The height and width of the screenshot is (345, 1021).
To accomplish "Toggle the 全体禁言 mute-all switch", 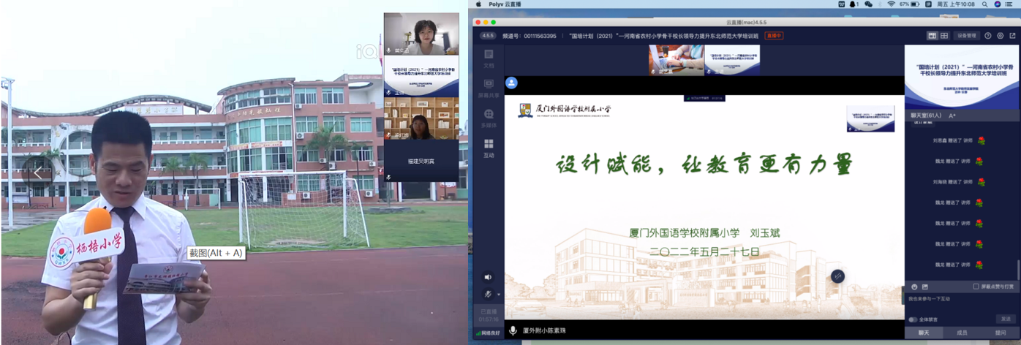I will pos(913,319).
